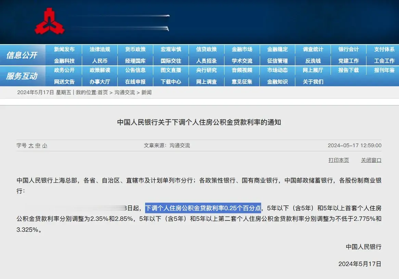
Task: Click 沟通交流 in the breadcrumb
Action: point(125,92)
